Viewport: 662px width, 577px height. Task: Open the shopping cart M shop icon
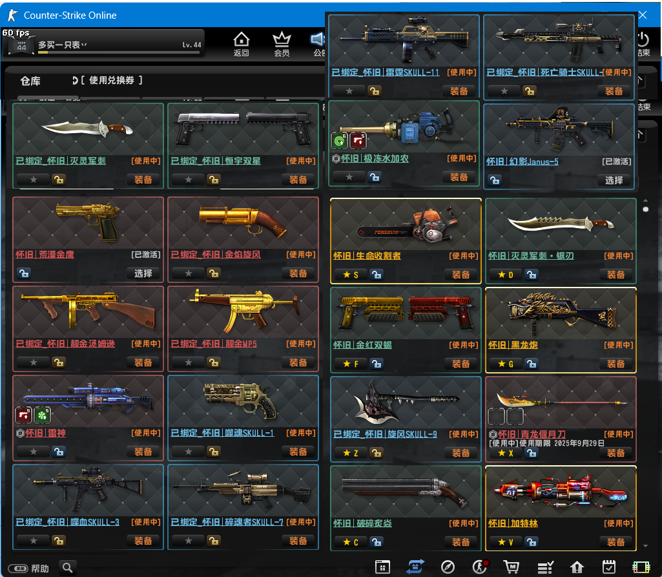[x=512, y=567]
